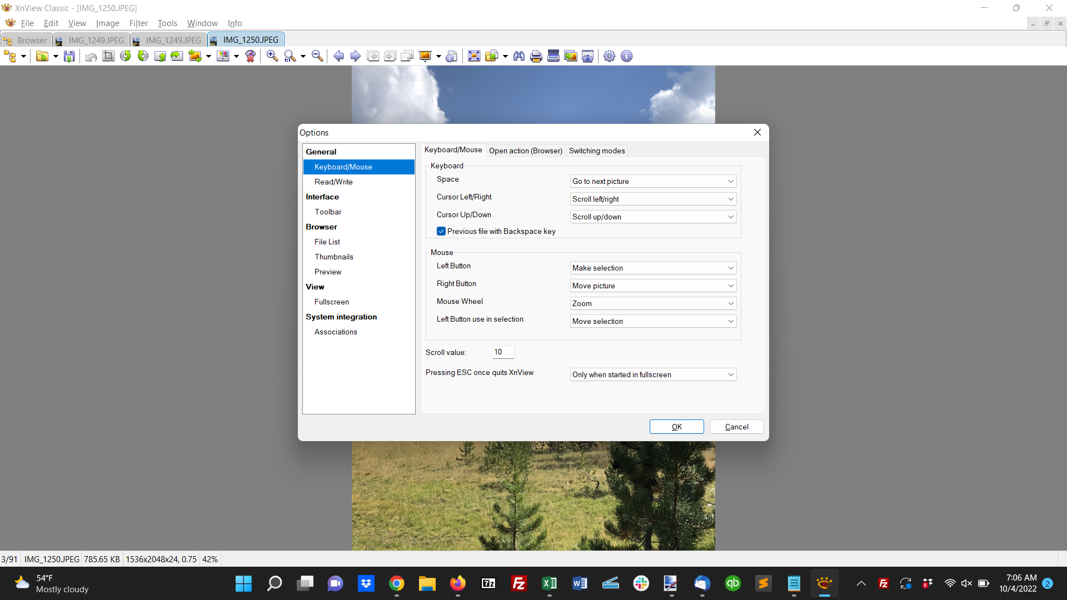This screenshot has width=1067, height=600.
Task: Click the Print icon in toolbar
Action: pos(536,56)
